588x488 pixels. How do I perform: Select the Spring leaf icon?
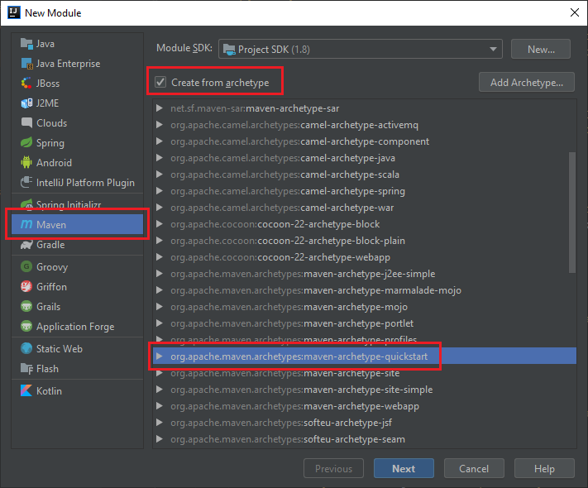click(x=26, y=143)
